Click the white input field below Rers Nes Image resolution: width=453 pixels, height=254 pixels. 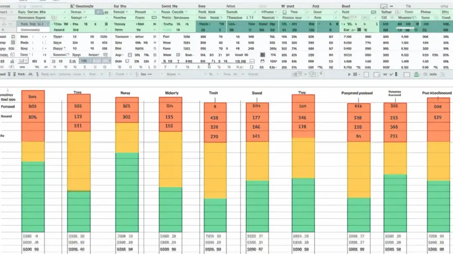33,30
